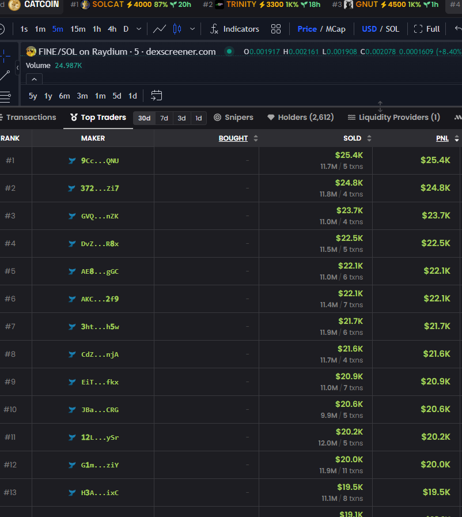Click the explorer icon next to G1m...ziY
Image resolution: width=462 pixels, height=517 pixels.
point(72,465)
